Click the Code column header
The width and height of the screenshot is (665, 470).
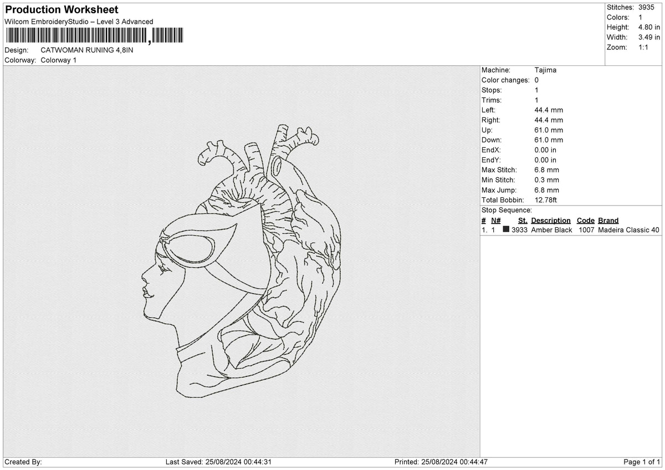coord(586,221)
